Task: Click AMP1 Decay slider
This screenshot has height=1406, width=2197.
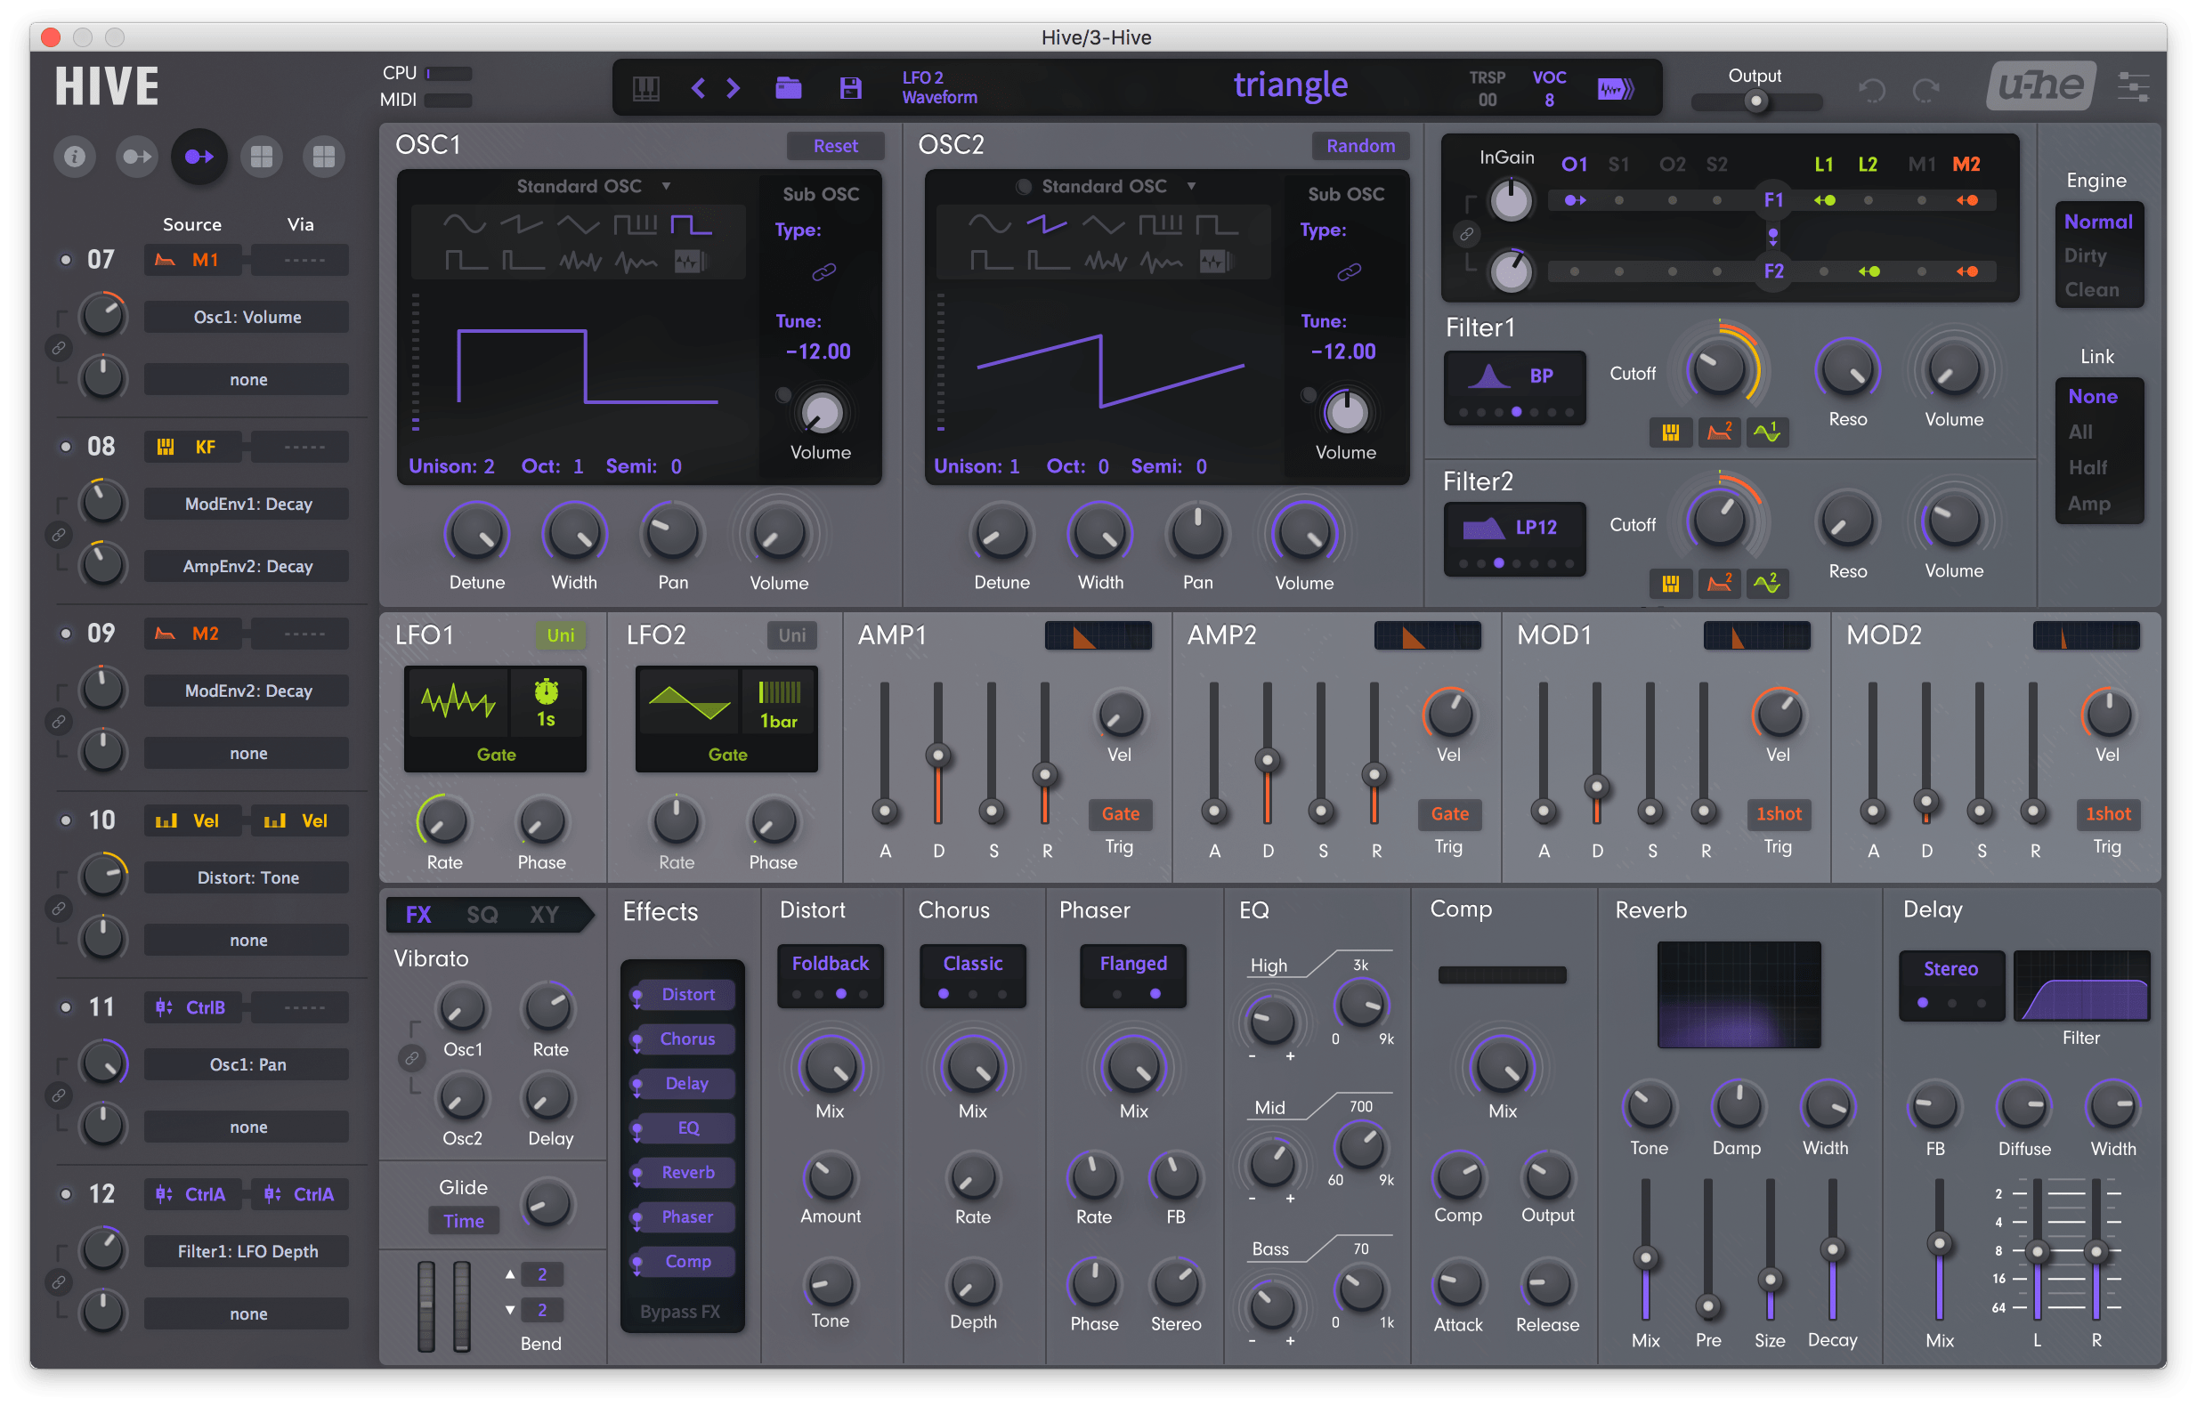Action: [937, 754]
